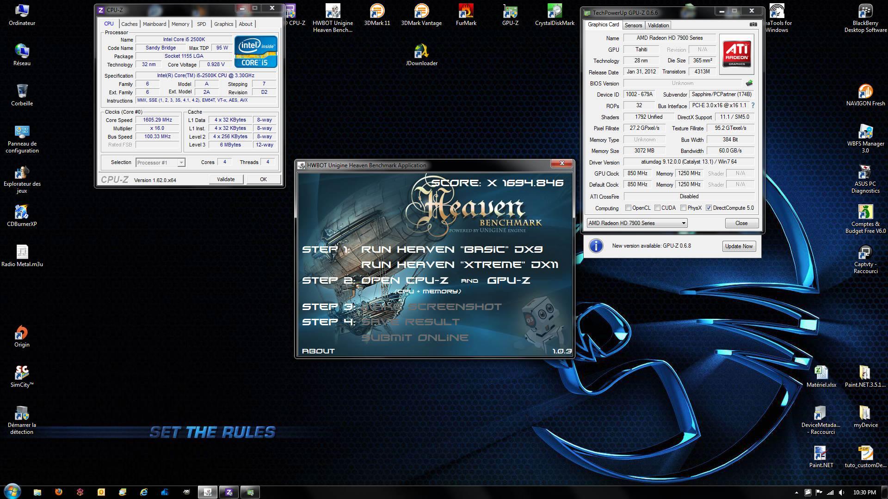Click the ATI Radeon logo in GPU-Z
Viewport: 888px width, 499px height.
click(x=737, y=54)
